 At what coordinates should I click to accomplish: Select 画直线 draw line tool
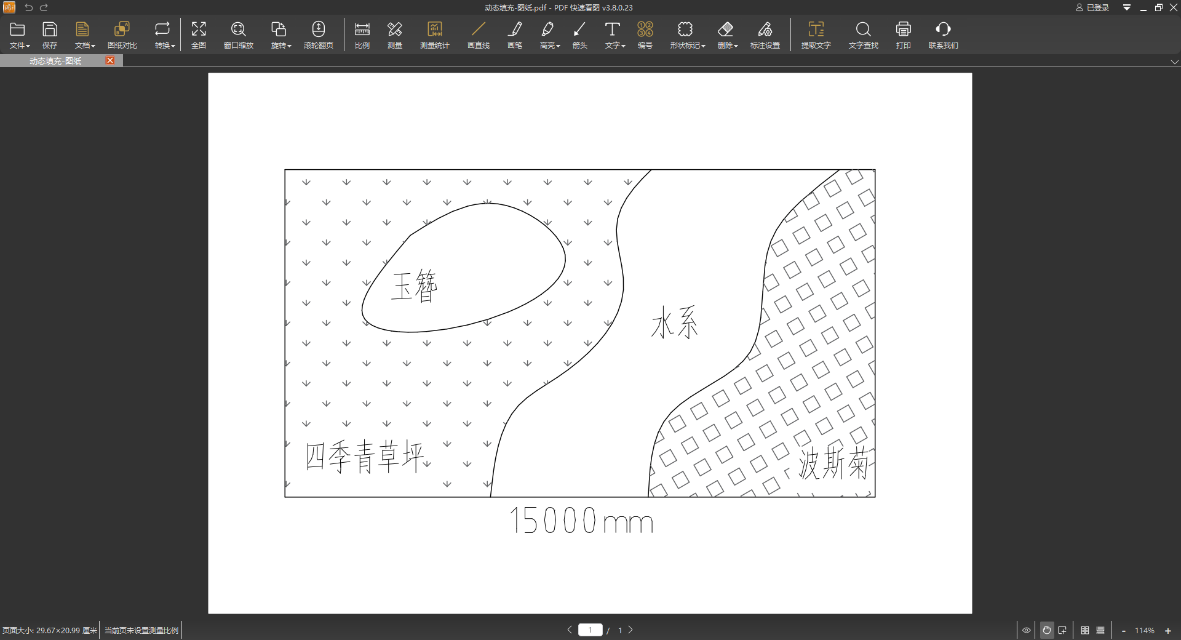pyautogui.click(x=479, y=35)
